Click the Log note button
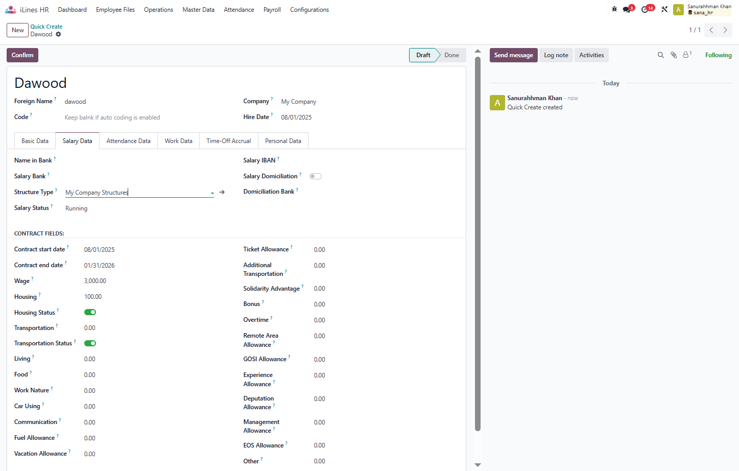 click(556, 55)
